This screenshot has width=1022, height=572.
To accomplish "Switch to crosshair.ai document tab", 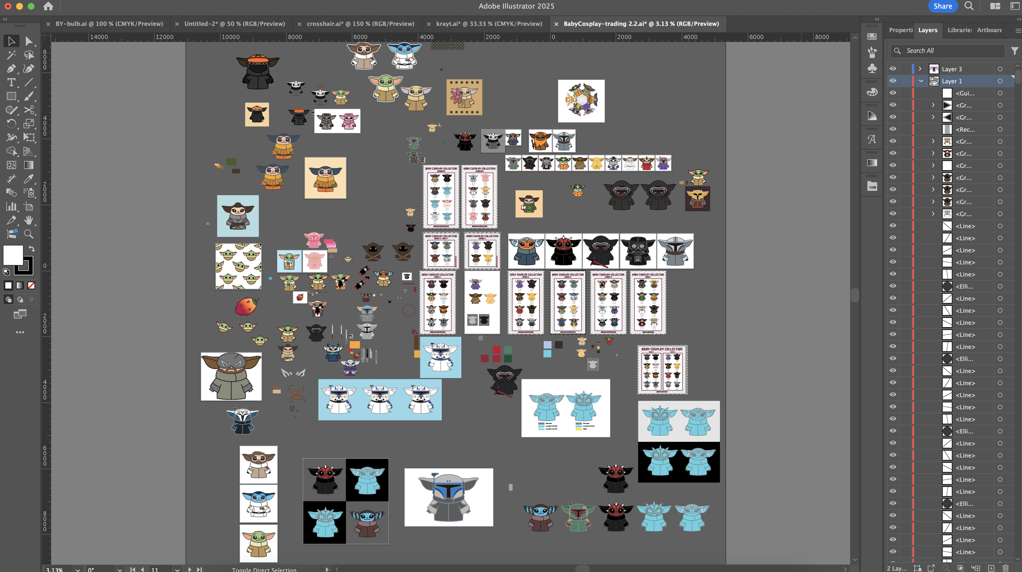I will [361, 24].
